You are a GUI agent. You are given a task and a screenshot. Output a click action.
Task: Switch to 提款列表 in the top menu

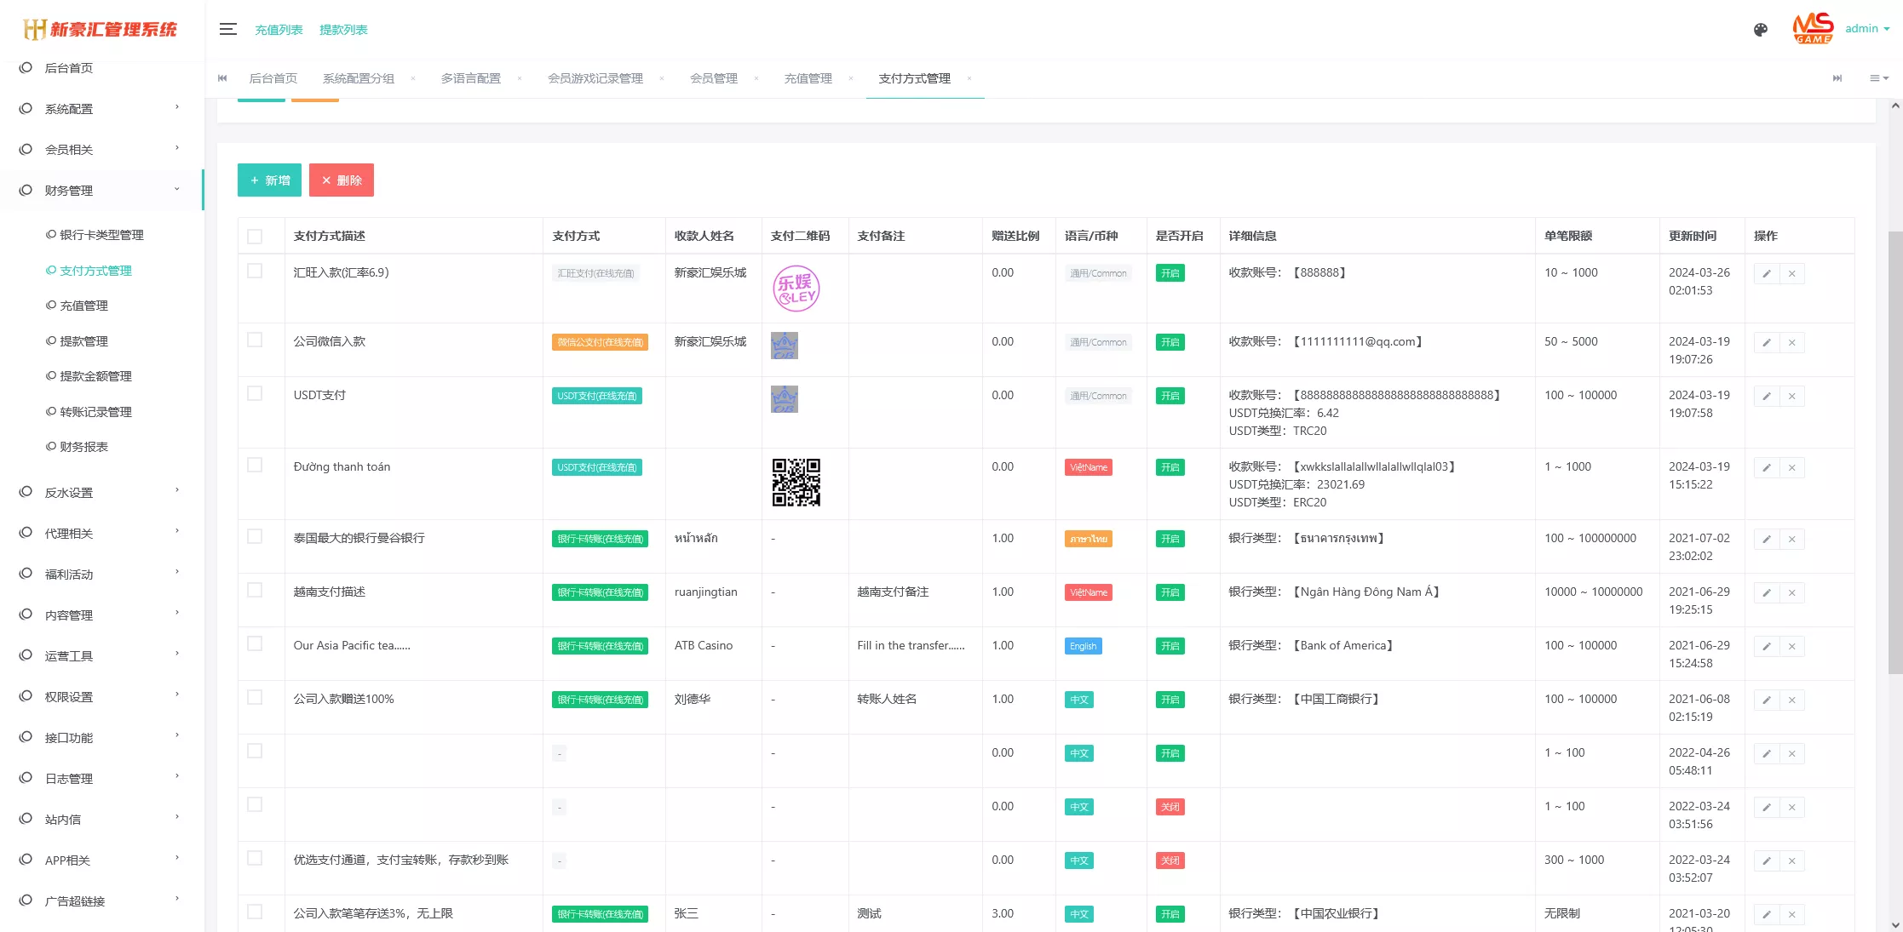342,28
